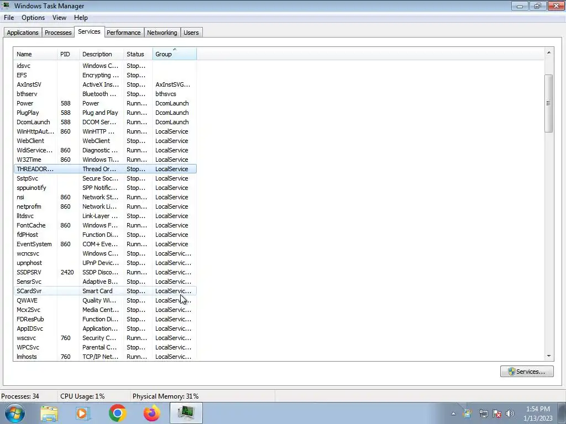The image size is (566, 424).
Task: Select the QWAVE service row
Action: click(x=105, y=300)
